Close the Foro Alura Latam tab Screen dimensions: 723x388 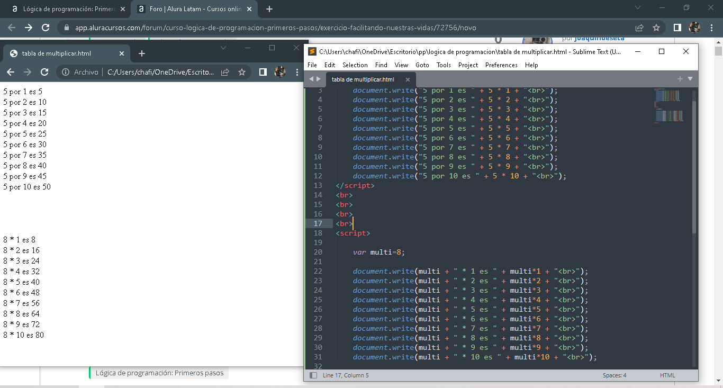[x=249, y=9]
